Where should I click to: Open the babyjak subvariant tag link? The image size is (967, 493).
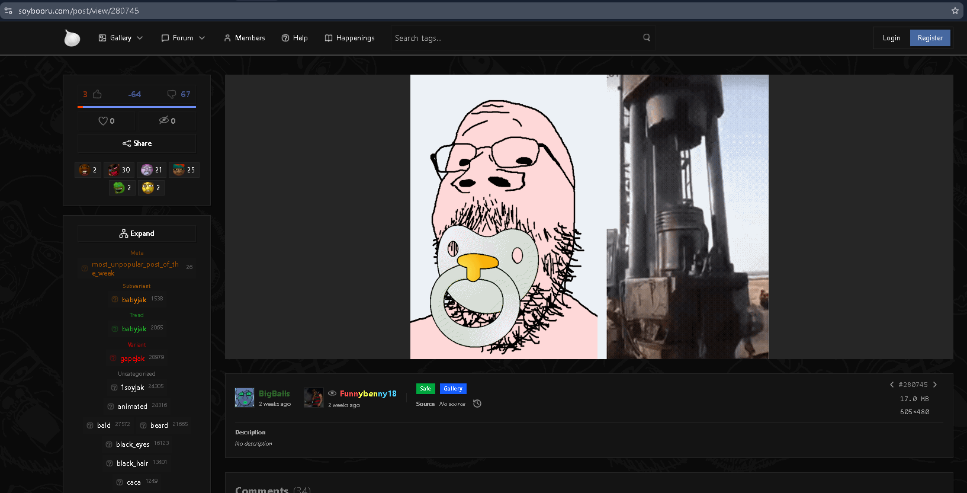click(134, 300)
